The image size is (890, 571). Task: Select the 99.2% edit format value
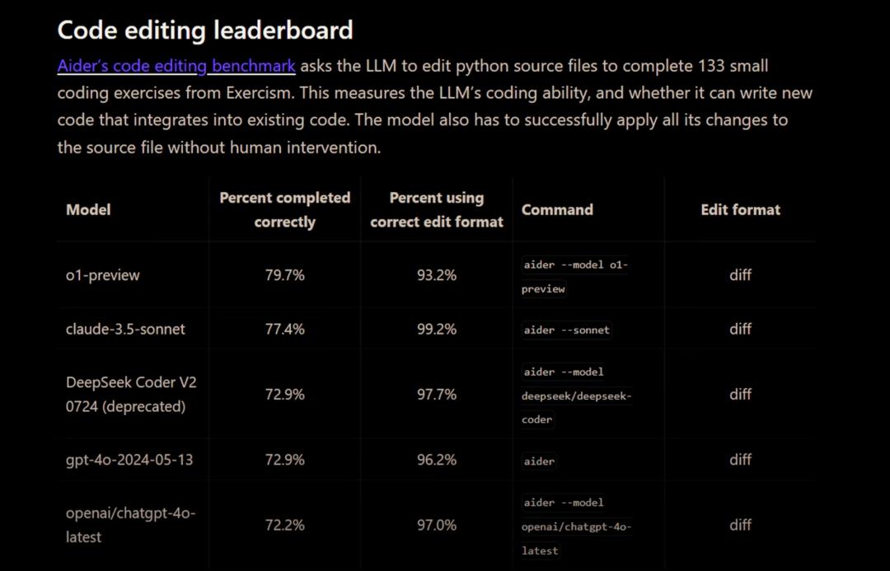pyautogui.click(x=436, y=329)
